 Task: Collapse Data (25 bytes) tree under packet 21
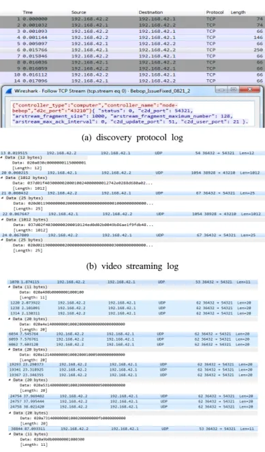tap(3, 198)
